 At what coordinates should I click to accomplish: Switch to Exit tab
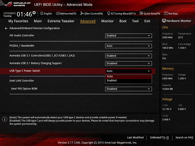click(147, 21)
